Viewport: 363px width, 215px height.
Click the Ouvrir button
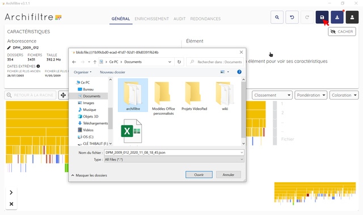pos(199,175)
